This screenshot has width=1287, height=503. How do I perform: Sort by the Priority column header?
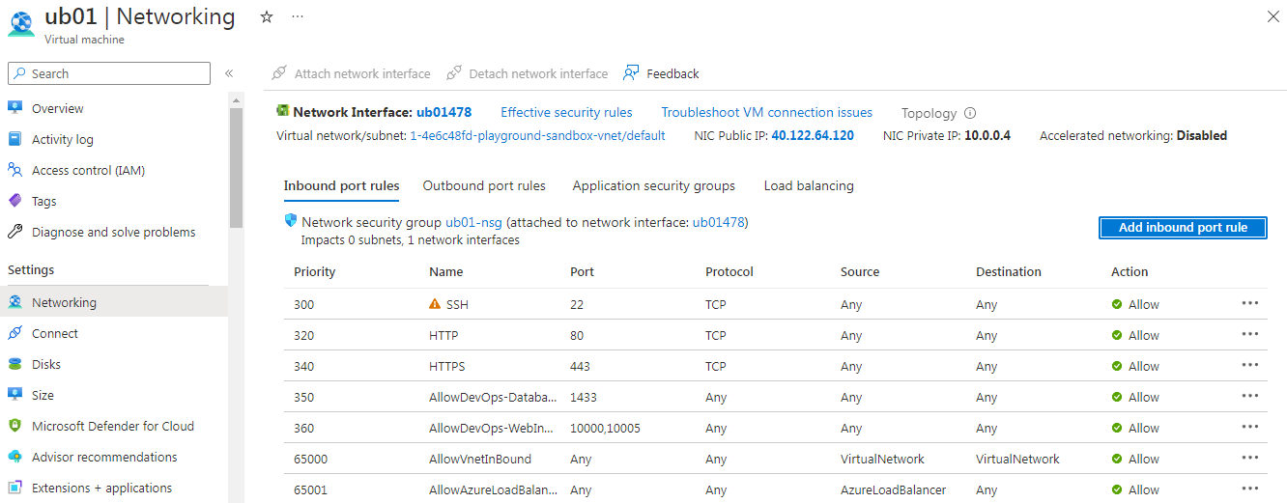315,272
